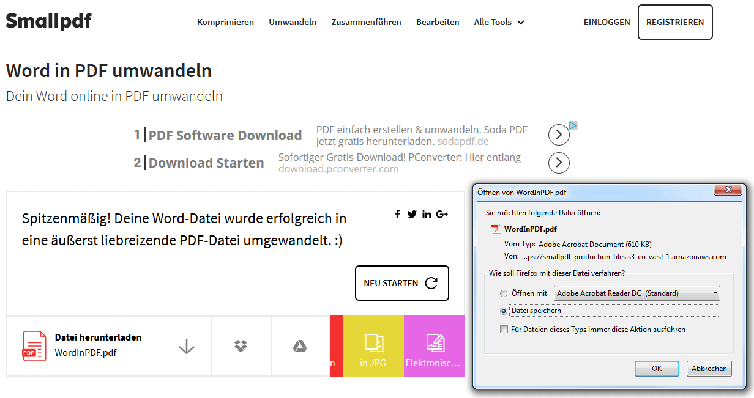Open the Zusammenführen menu item

tap(367, 22)
